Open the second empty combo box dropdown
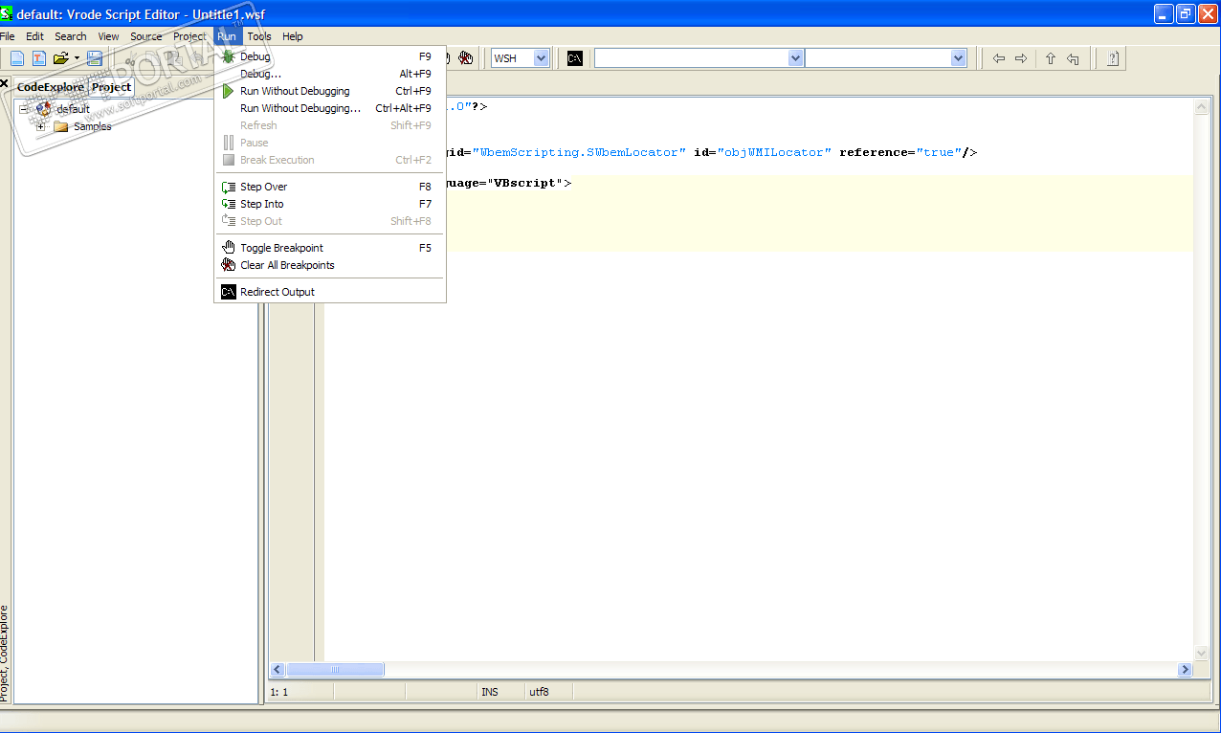The height and width of the screenshot is (733, 1221). 959,58
